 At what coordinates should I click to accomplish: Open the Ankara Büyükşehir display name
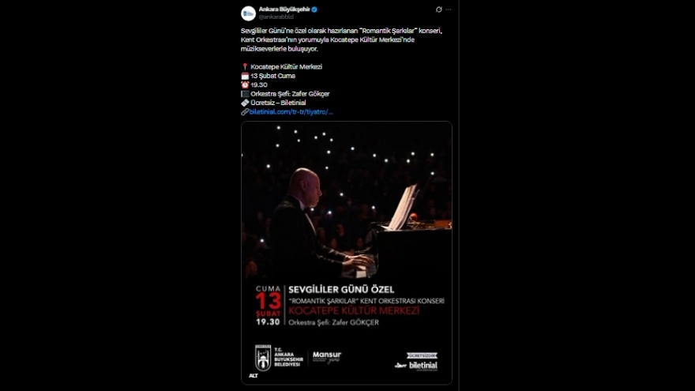point(284,9)
